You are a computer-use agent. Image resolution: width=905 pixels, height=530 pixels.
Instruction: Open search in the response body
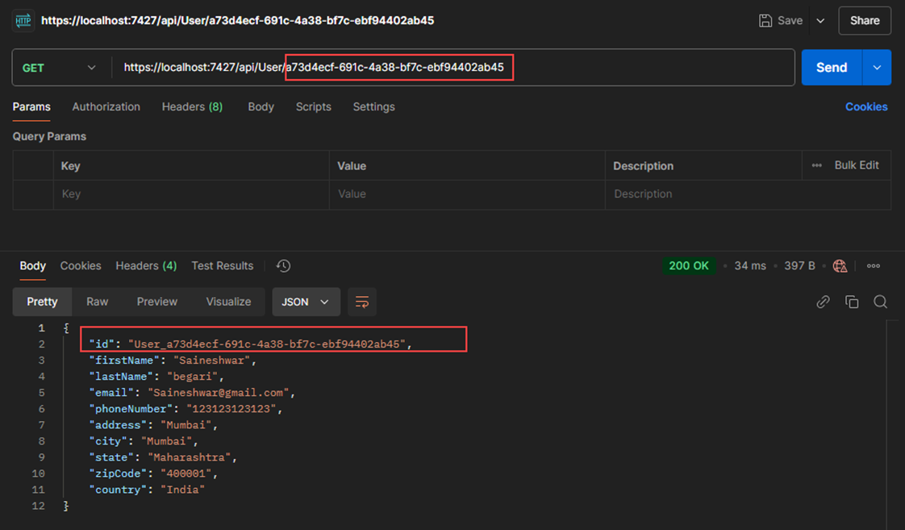coord(880,301)
